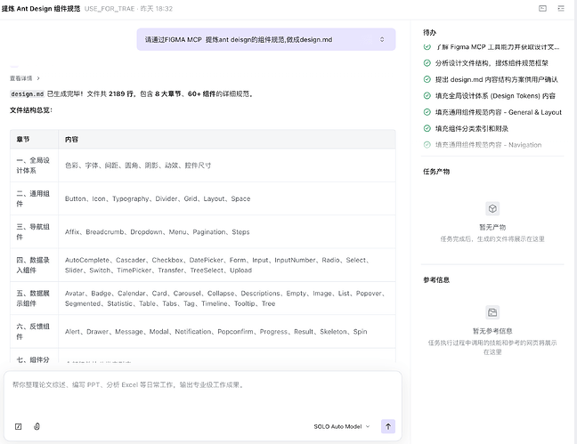Toggle the 填充组件分类索引和附录 todo check
This screenshot has width=577, height=444.
[427, 128]
